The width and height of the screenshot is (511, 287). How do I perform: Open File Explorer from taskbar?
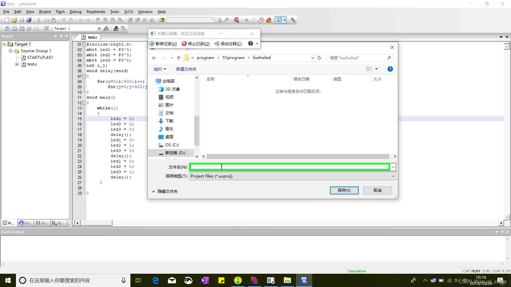tap(287, 280)
